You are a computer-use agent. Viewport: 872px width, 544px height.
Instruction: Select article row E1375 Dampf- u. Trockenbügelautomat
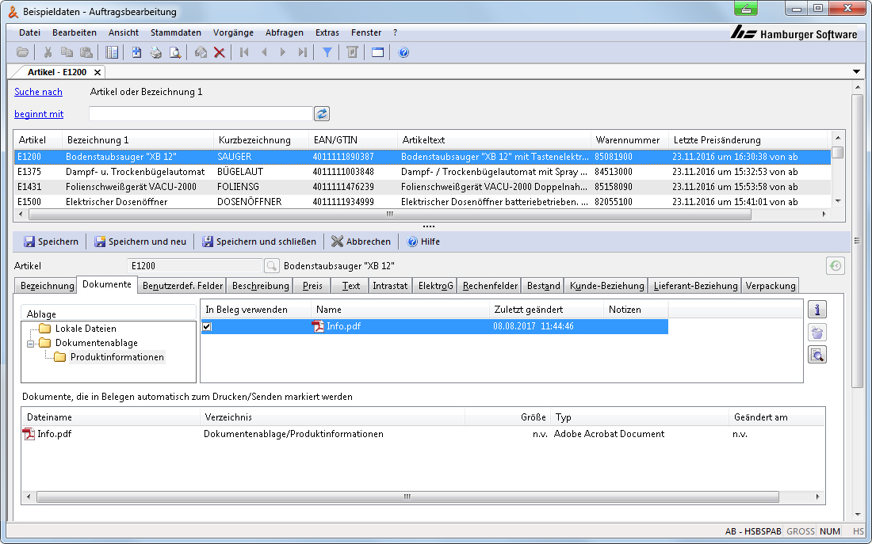[423, 173]
